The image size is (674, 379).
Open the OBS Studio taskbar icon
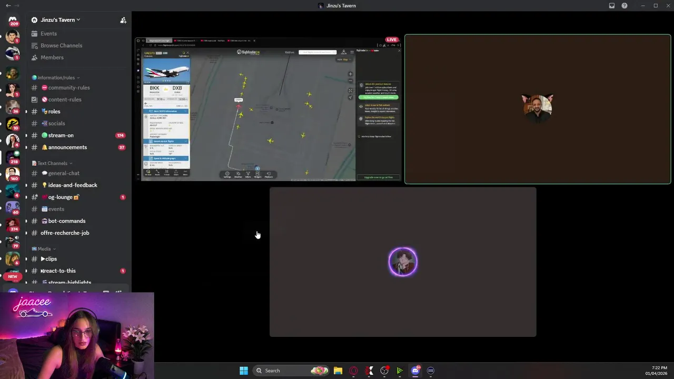pyautogui.click(x=384, y=371)
